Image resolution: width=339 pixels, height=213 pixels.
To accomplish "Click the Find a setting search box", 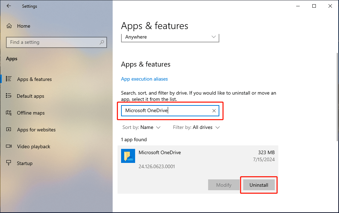I will click(56, 42).
